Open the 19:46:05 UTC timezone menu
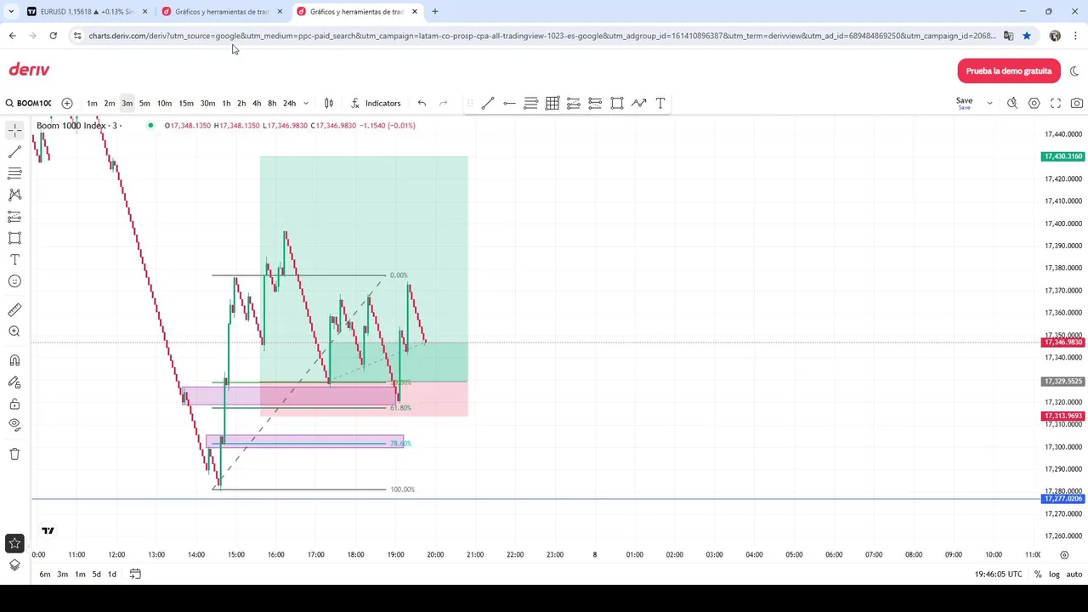The height and width of the screenshot is (612, 1088). tap(999, 575)
